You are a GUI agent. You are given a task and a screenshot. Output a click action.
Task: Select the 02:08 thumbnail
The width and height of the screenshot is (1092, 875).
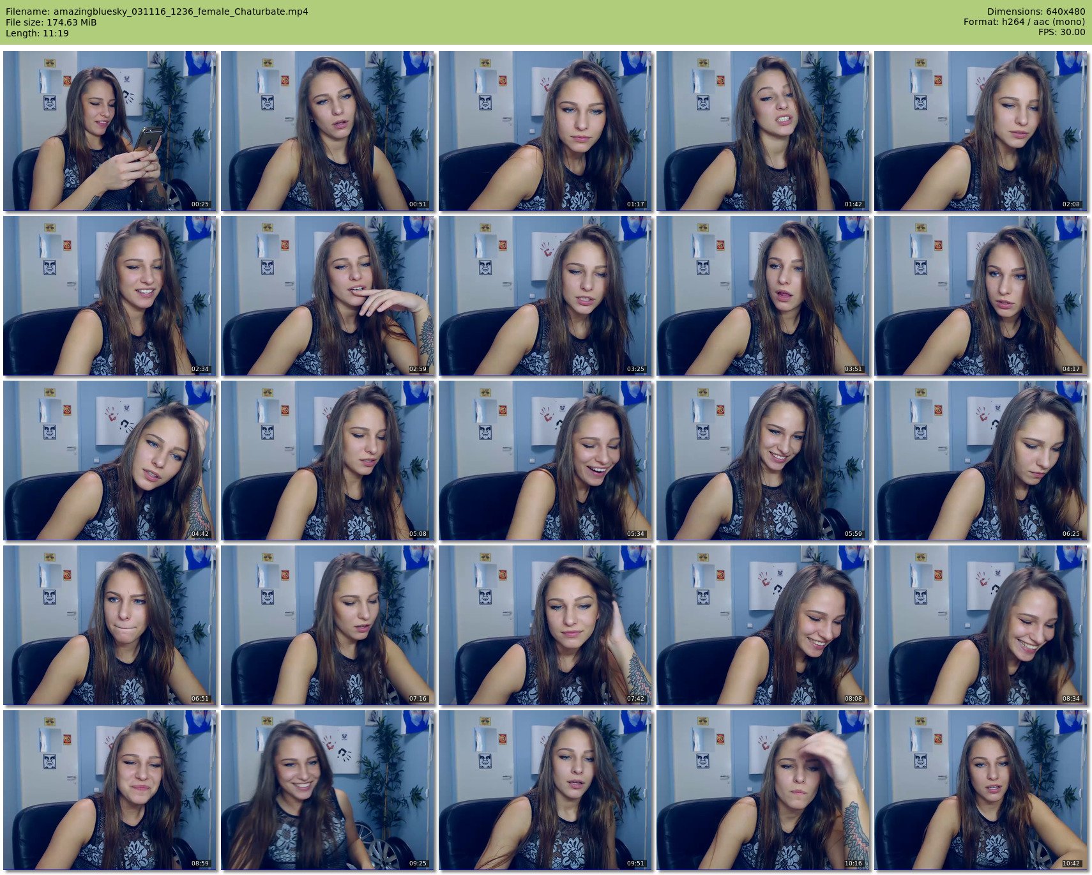pyautogui.click(x=981, y=131)
